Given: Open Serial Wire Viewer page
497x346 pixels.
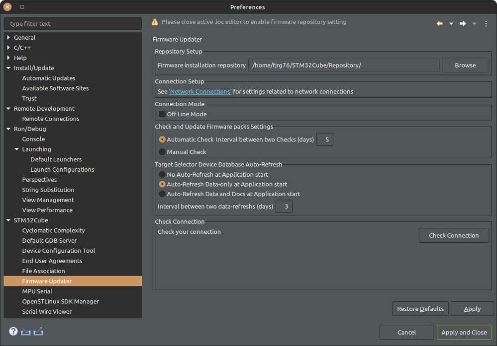Looking at the screenshot, I should click(x=47, y=312).
